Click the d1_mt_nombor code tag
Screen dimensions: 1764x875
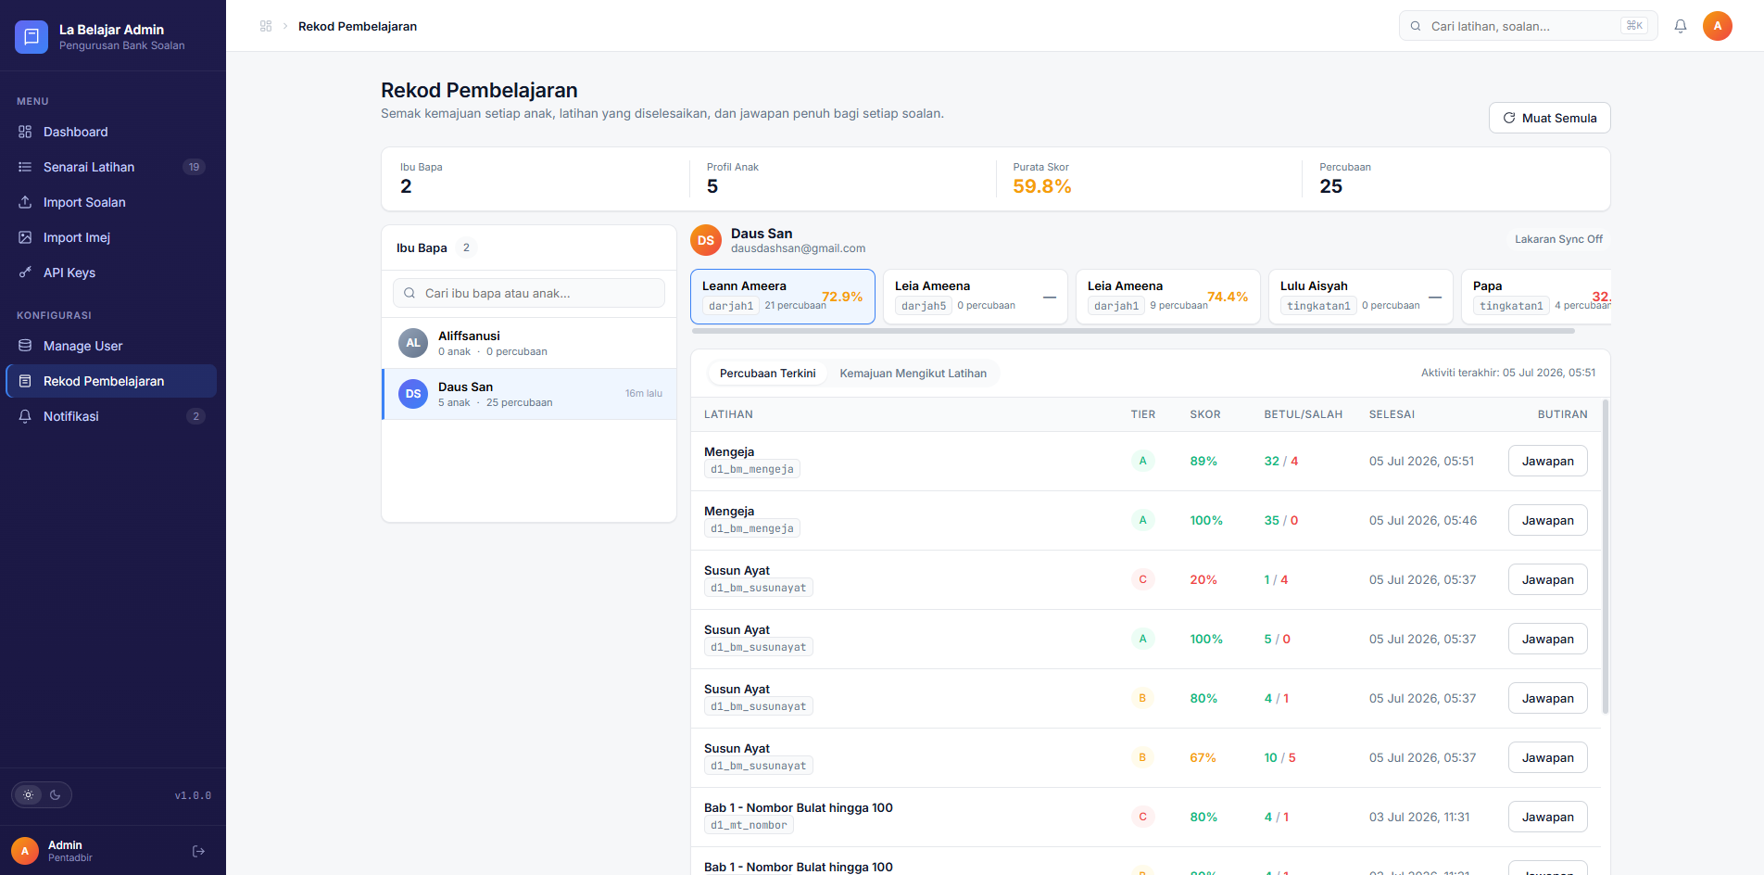(x=749, y=825)
